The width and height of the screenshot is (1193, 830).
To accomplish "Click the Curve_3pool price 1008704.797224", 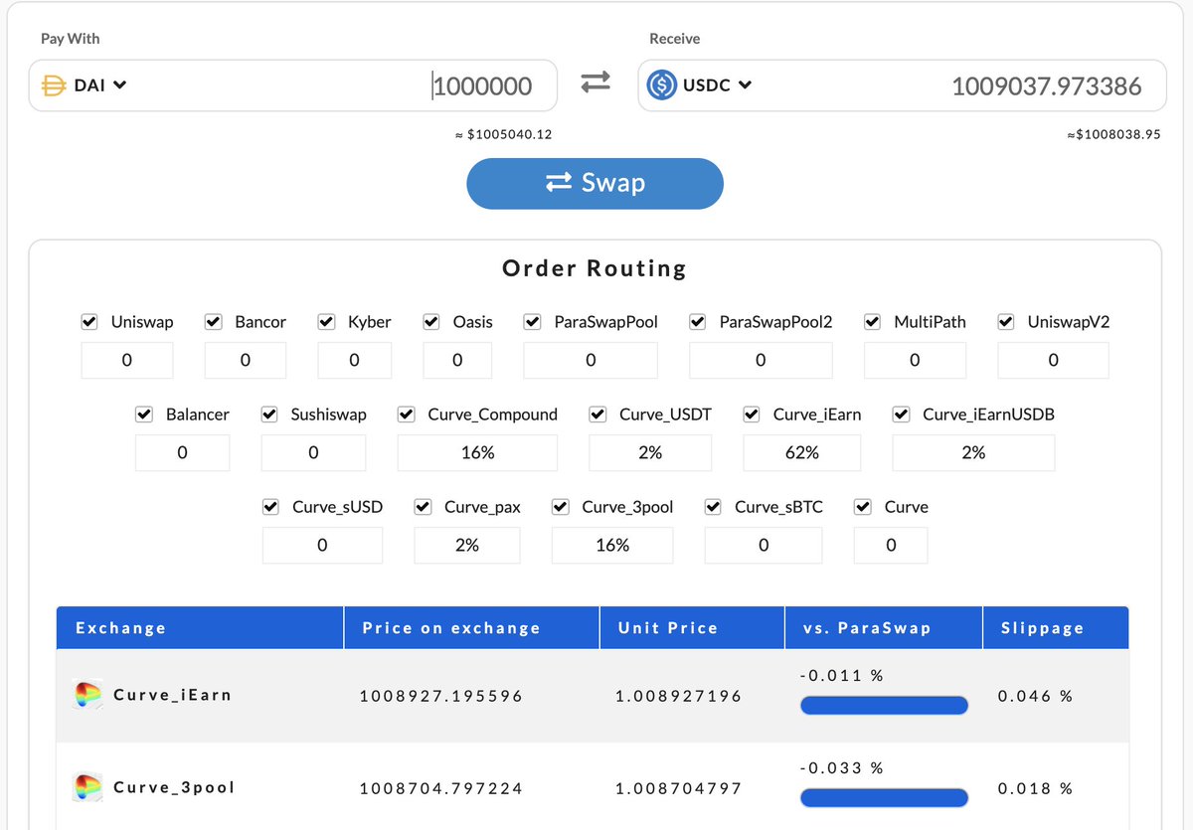I will click(x=440, y=788).
